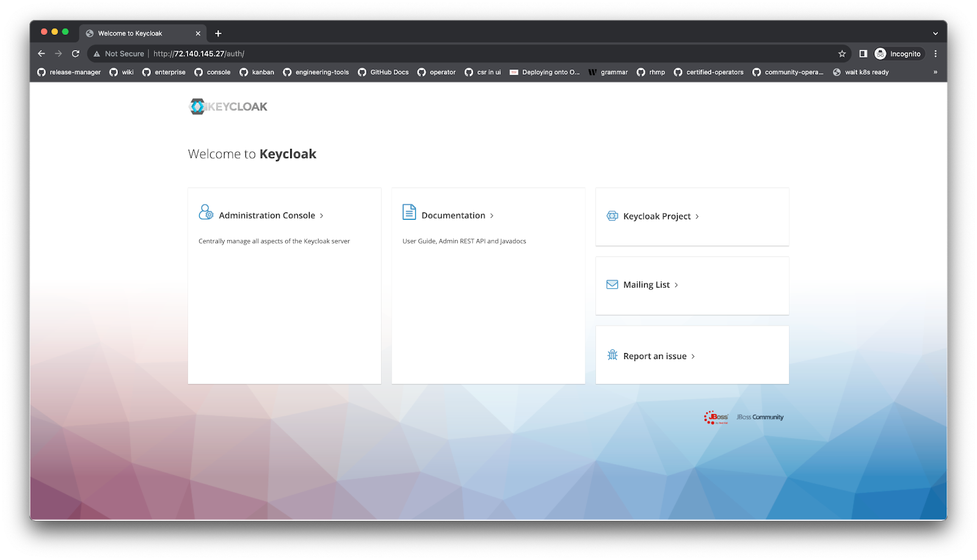Click the Keycloak logo at top
The height and width of the screenshot is (560, 977).
click(x=228, y=106)
